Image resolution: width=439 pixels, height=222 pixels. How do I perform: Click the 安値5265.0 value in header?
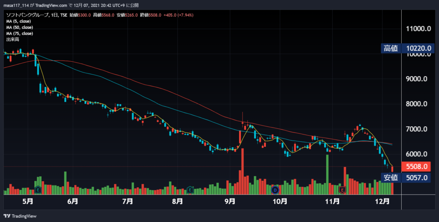127,15
